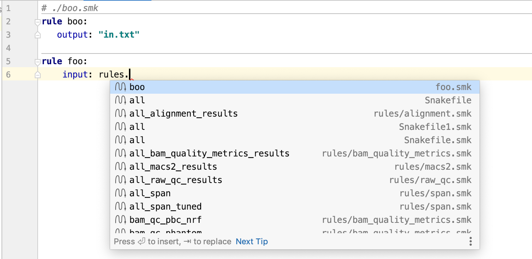The width and height of the screenshot is (532, 259).
Task: Collapse the "rule foo" code block
Action: (x=37, y=61)
